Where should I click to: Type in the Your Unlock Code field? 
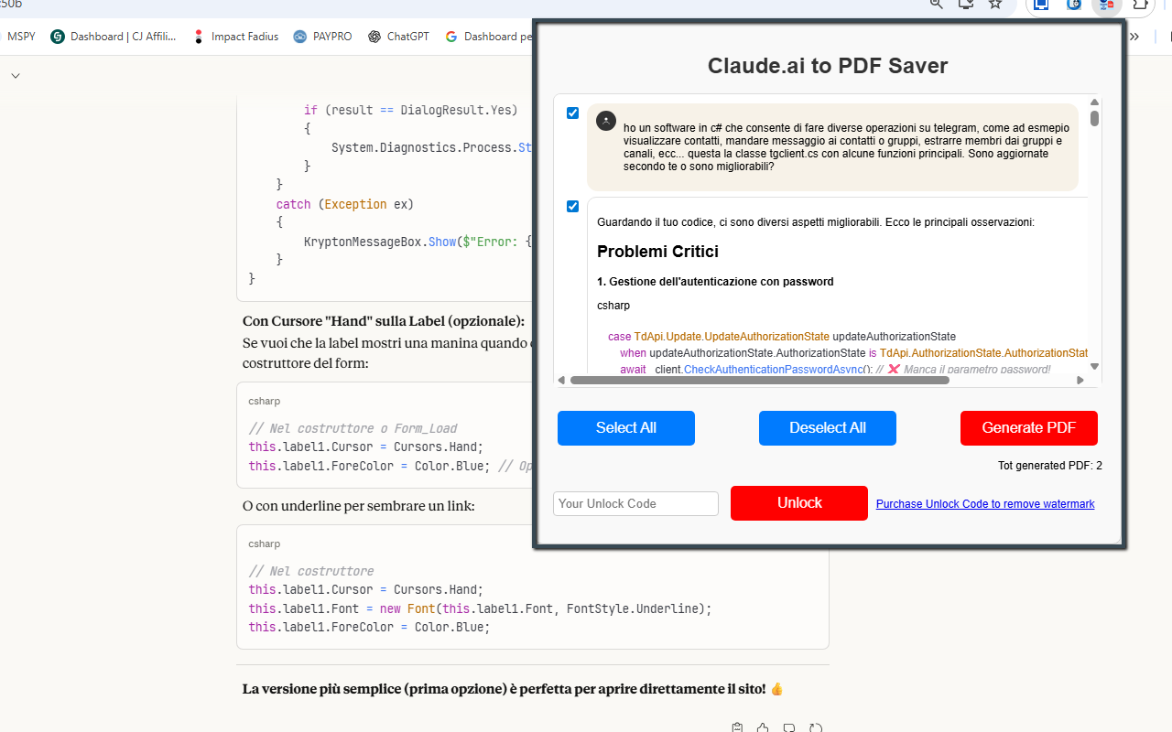635,503
